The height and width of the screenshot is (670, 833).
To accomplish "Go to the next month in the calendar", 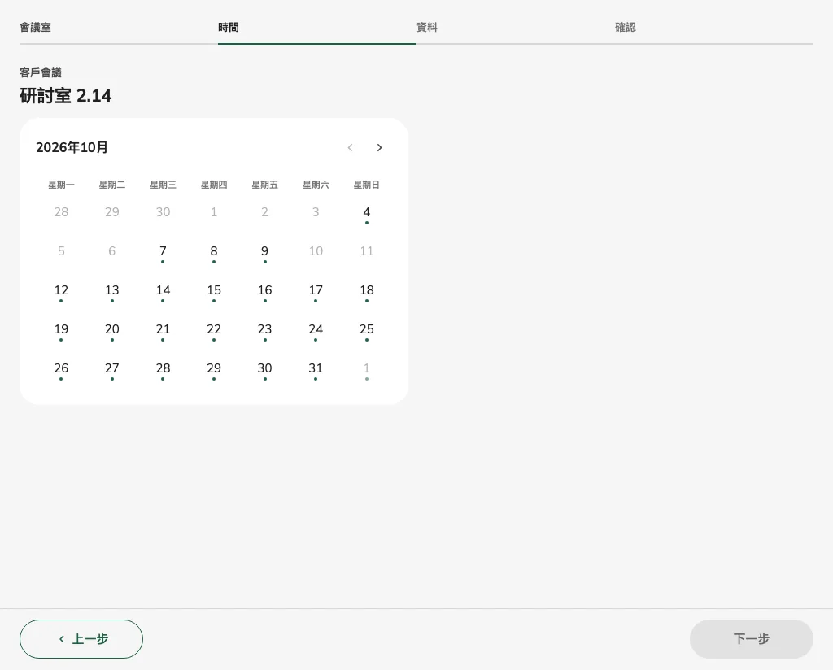I will (379, 148).
